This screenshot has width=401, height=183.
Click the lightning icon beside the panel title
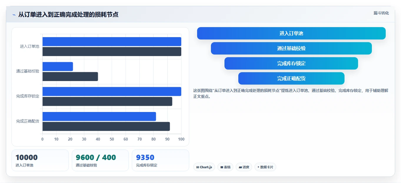[14, 15]
